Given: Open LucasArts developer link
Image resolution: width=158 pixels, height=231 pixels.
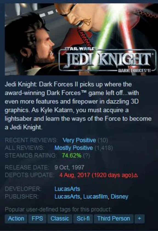Looking at the screenshot, I should [67, 189].
